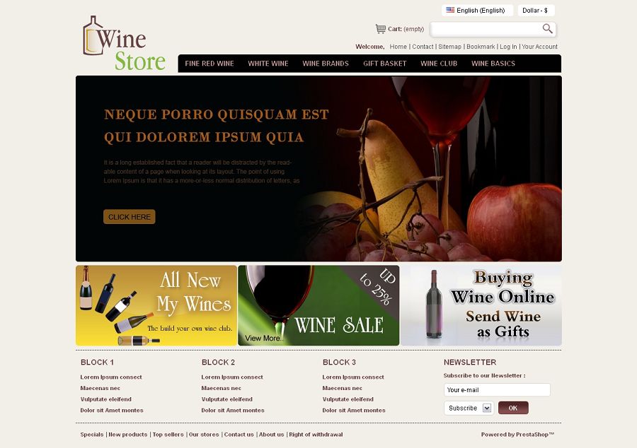
Task: Click the Wine Store bottle logo
Action: click(125, 43)
